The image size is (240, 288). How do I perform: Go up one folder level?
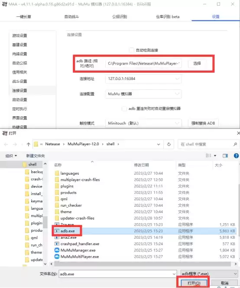click(28, 144)
